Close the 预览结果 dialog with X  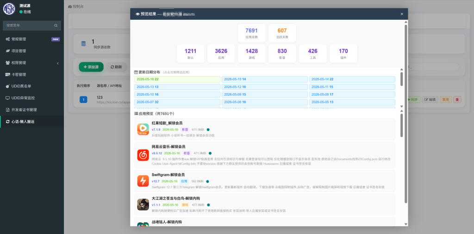[x=402, y=14]
